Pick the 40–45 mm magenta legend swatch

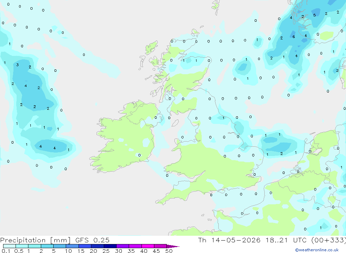[x=148, y=246]
